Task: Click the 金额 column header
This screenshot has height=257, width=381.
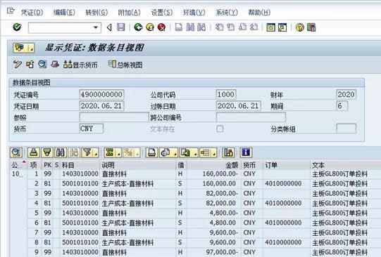Action: pyautogui.click(x=214, y=165)
